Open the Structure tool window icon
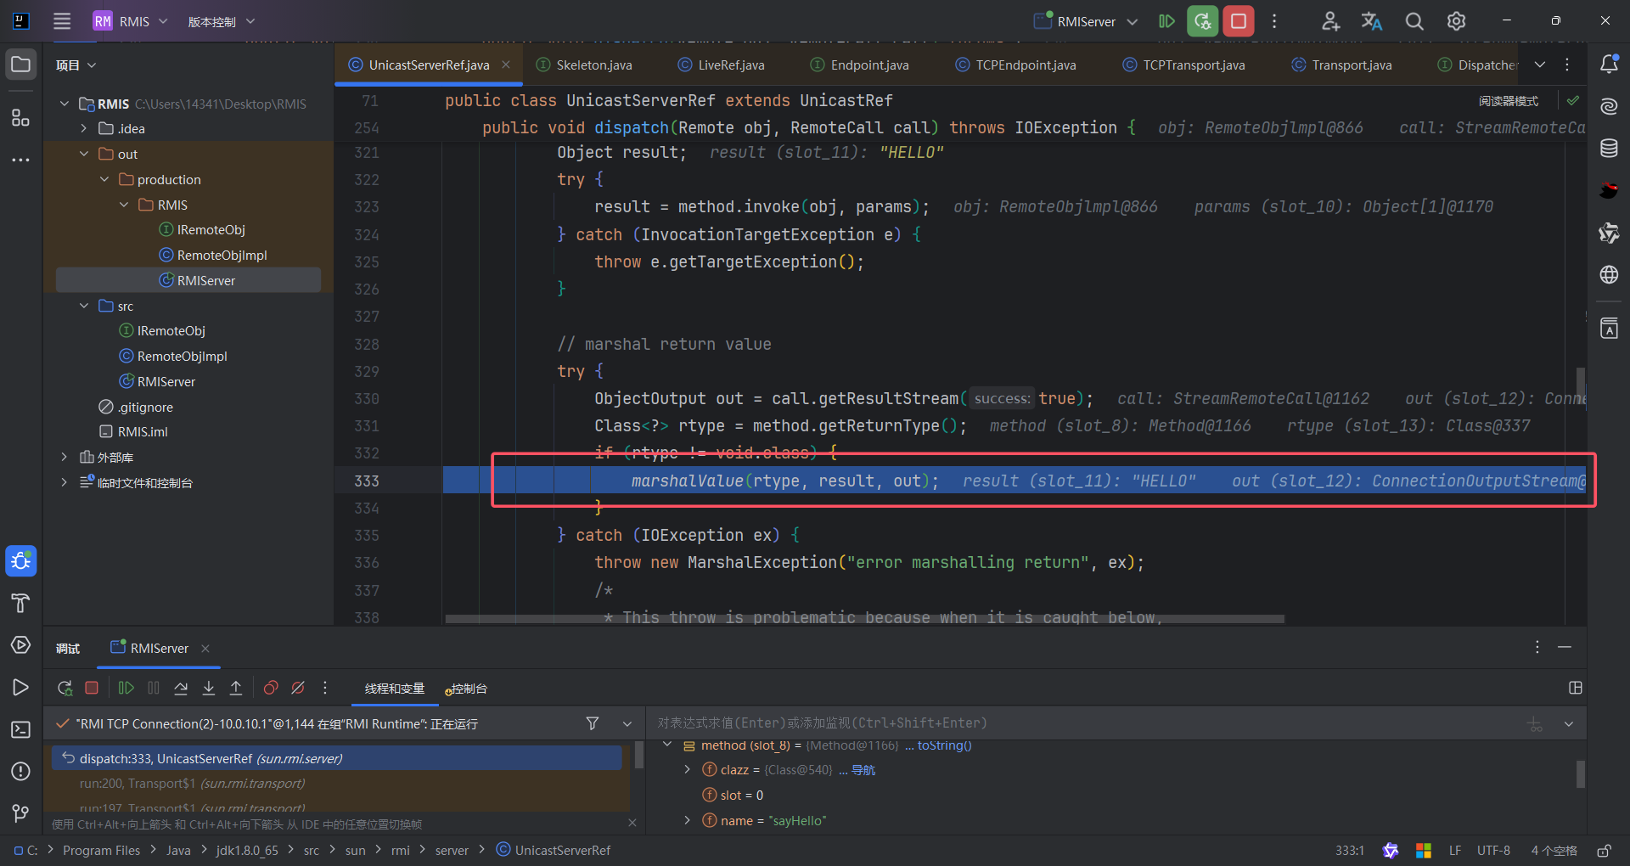Image resolution: width=1630 pixels, height=866 pixels. tap(21, 117)
